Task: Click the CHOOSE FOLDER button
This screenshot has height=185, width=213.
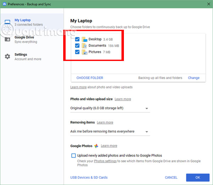Action: (x=90, y=78)
